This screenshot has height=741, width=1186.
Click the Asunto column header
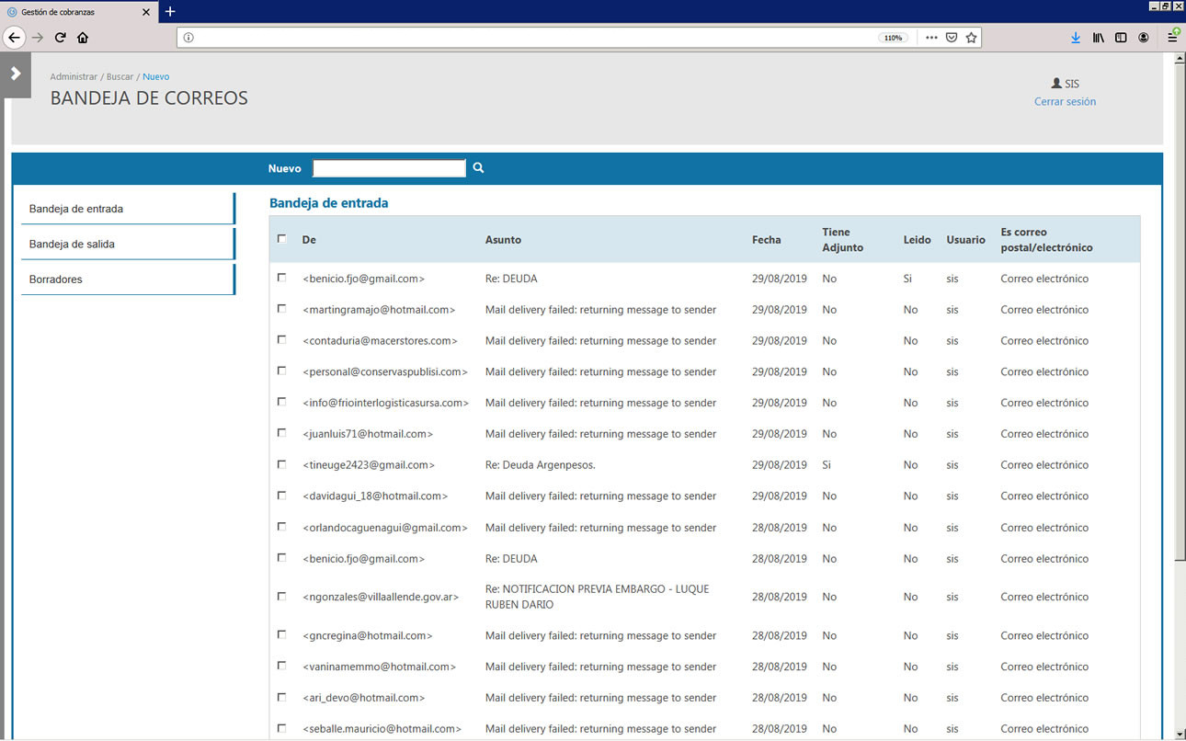503,239
